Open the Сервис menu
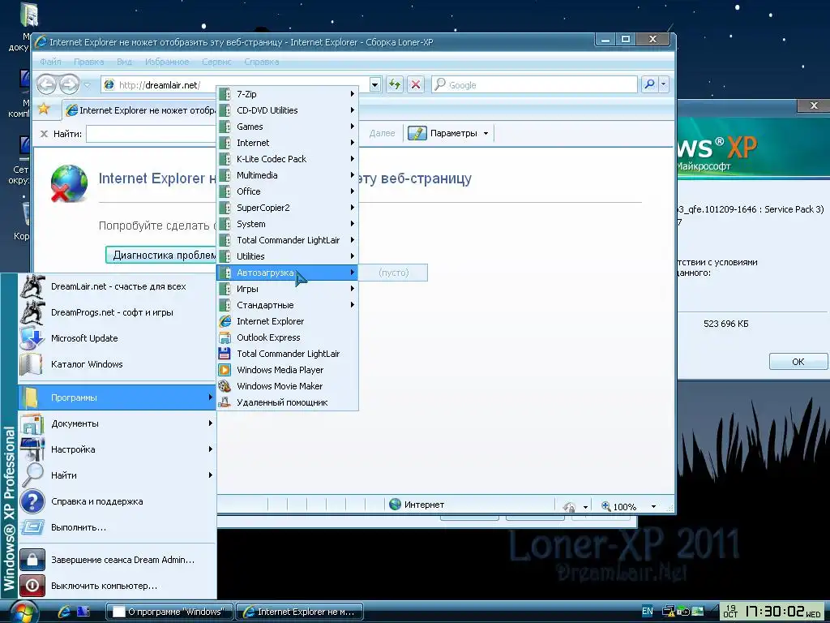Screen dimensions: 830x623 216,62
